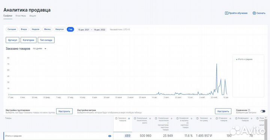The width and height of the screenshot is (270, 140).
Task: Click the Часовой пояс: UTC+3 label
Action: [120, 30]
